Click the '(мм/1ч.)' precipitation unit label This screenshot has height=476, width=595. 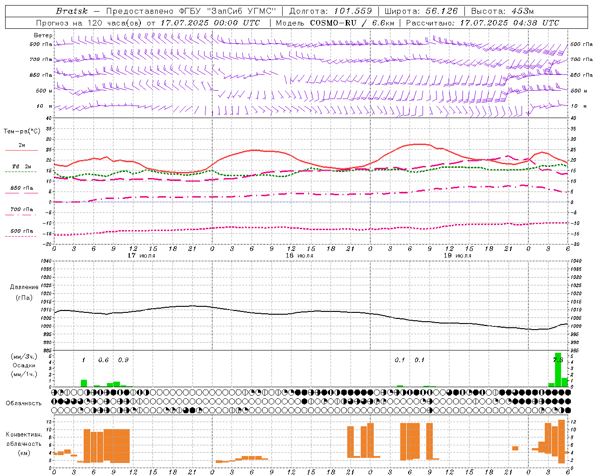24,374
